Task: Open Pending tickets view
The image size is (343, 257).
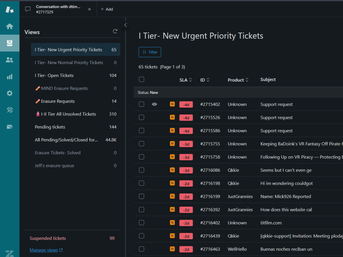Action: tap(75, 127)
